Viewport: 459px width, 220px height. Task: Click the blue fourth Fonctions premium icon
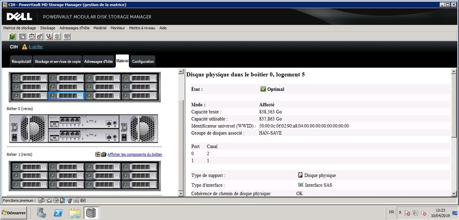click(62, 200)
